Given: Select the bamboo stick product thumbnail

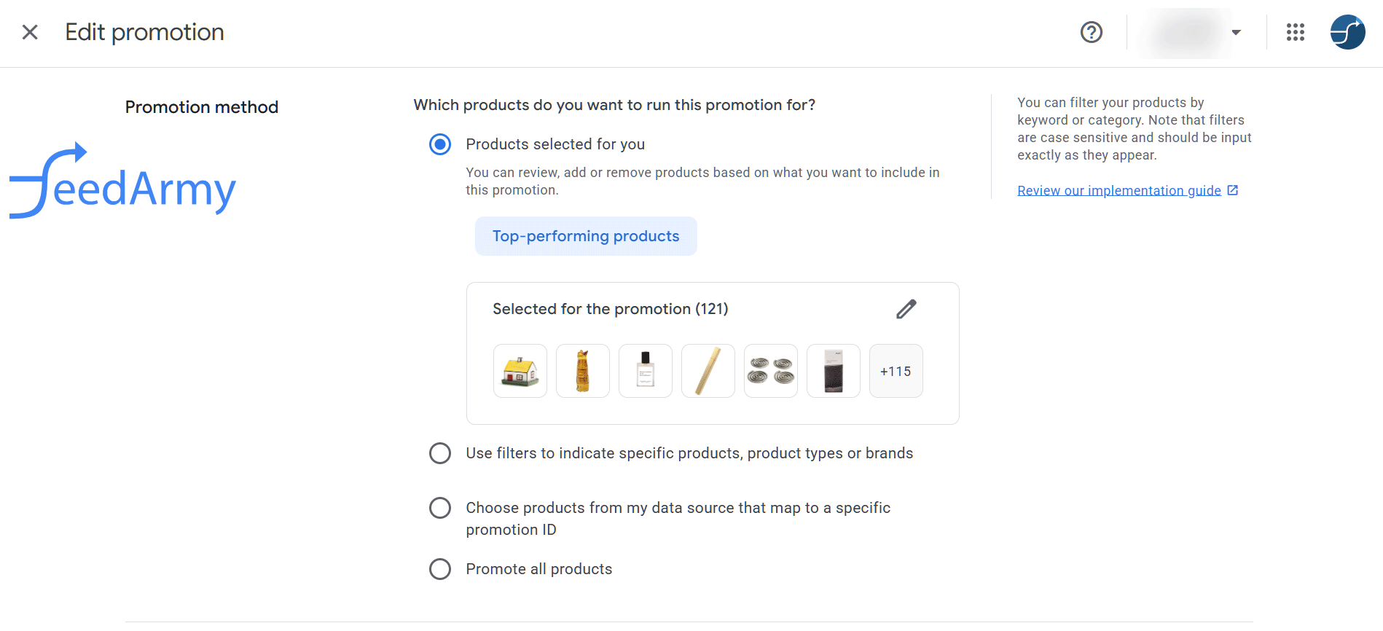Looking at the screenshot, I should coord(708,371).
